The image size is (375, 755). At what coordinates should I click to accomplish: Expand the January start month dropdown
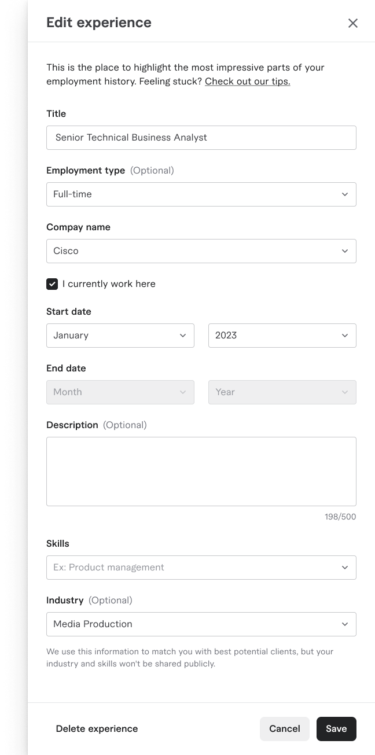tap(120, 336)
